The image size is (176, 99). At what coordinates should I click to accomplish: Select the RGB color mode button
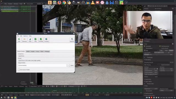[166, 51]
